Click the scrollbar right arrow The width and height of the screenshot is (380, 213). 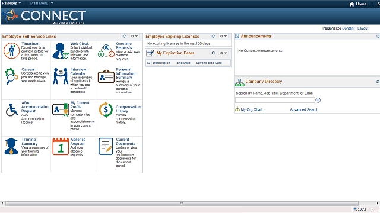tap(378, 204)
